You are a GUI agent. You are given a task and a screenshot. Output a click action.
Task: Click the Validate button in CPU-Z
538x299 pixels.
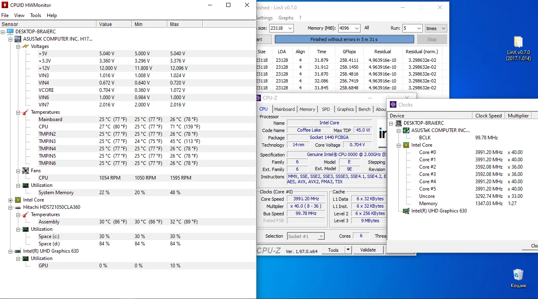tap(368, 250)
